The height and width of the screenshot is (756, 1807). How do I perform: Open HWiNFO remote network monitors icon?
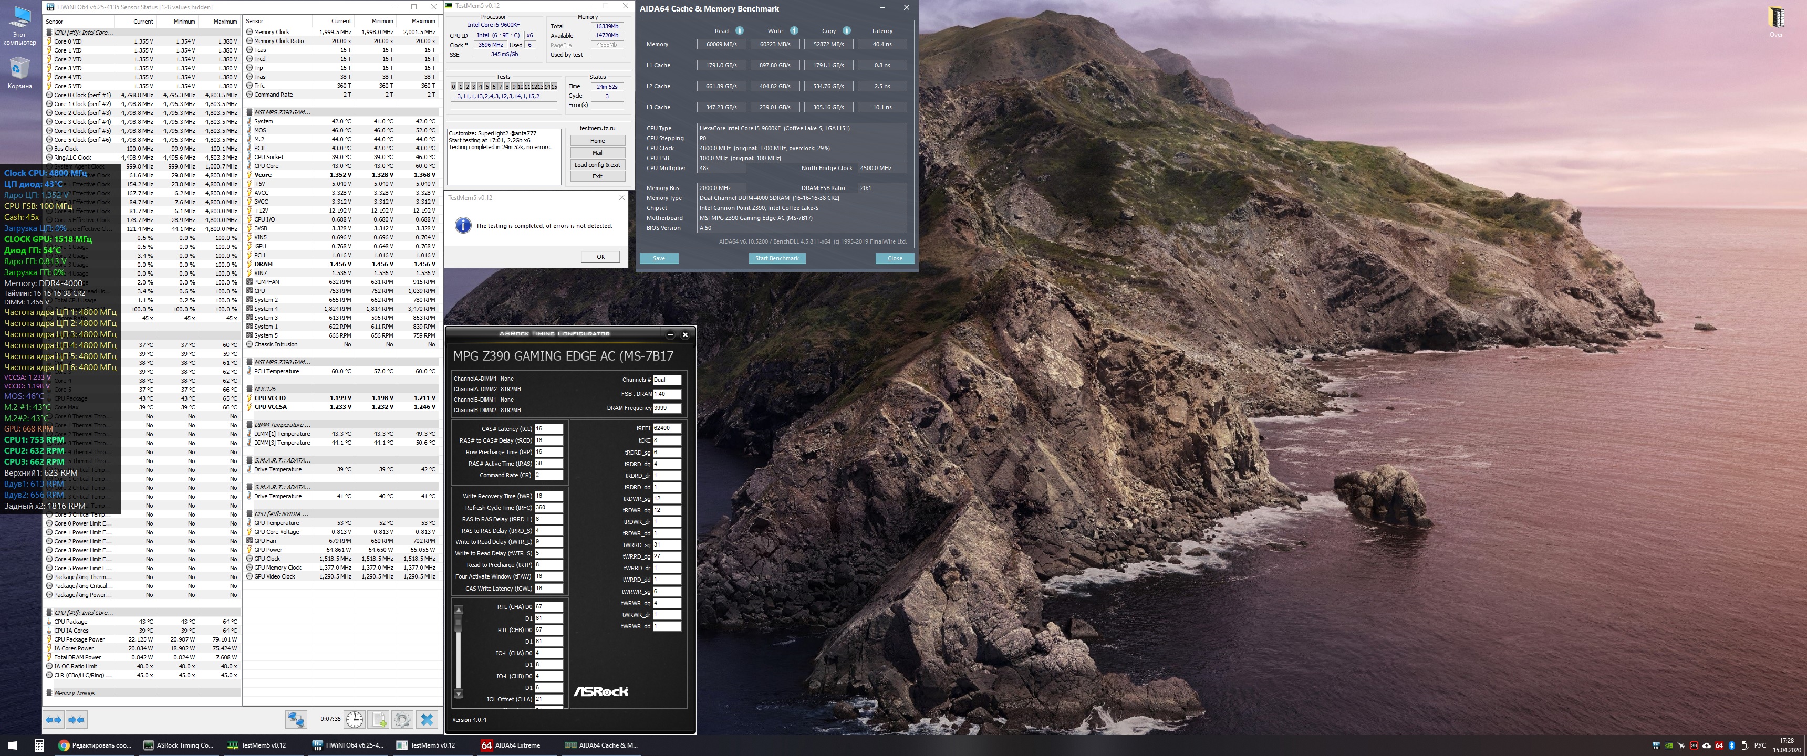(x=296, y=720)
